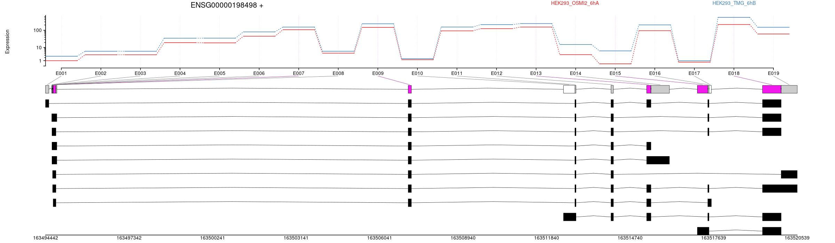Select the HEK293_TMG_6hB legend label
The width and height of the screenshot is (835, 243).
click(x=734, y=3)
